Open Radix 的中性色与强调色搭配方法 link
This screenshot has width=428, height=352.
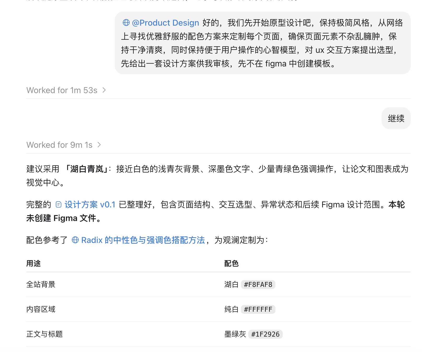click(143, 240)
